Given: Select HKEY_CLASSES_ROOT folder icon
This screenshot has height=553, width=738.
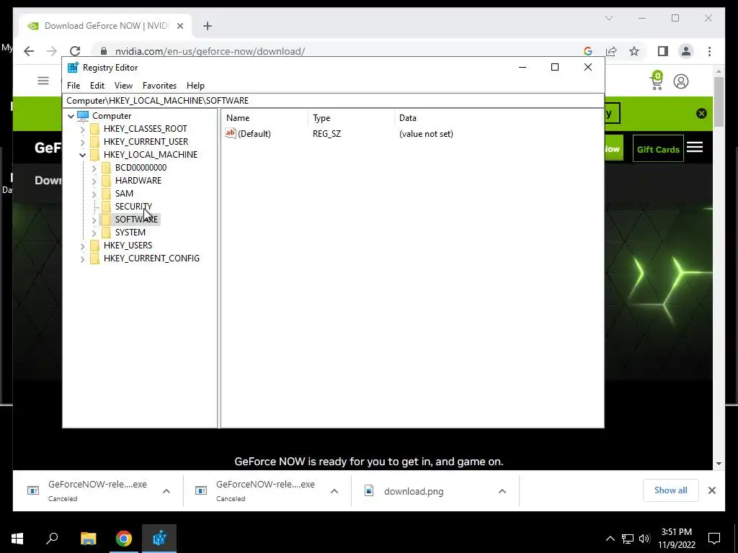Looking at the screenshot, I should [x=94, y=129].
